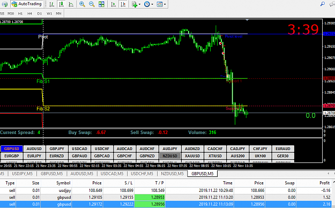The image size is (335, 208).
Task: Click the search magnifier icon
Action: tap(322, 4)
